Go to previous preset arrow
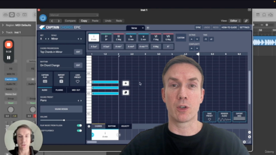This screenshot has width=276, height=155. click(x=52, y=21)
